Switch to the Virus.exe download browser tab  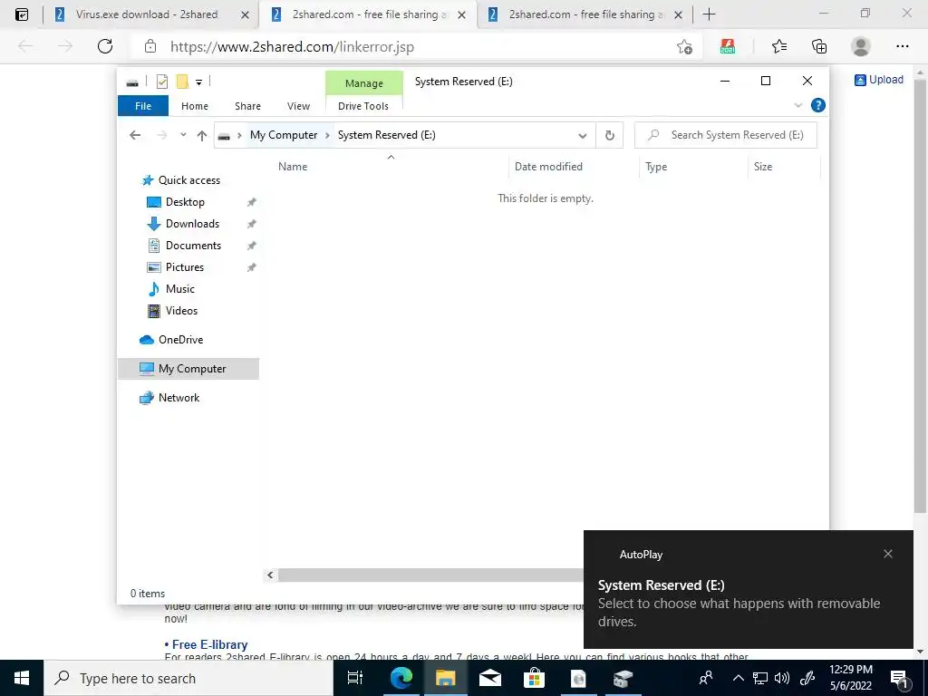tap(146, 14)
